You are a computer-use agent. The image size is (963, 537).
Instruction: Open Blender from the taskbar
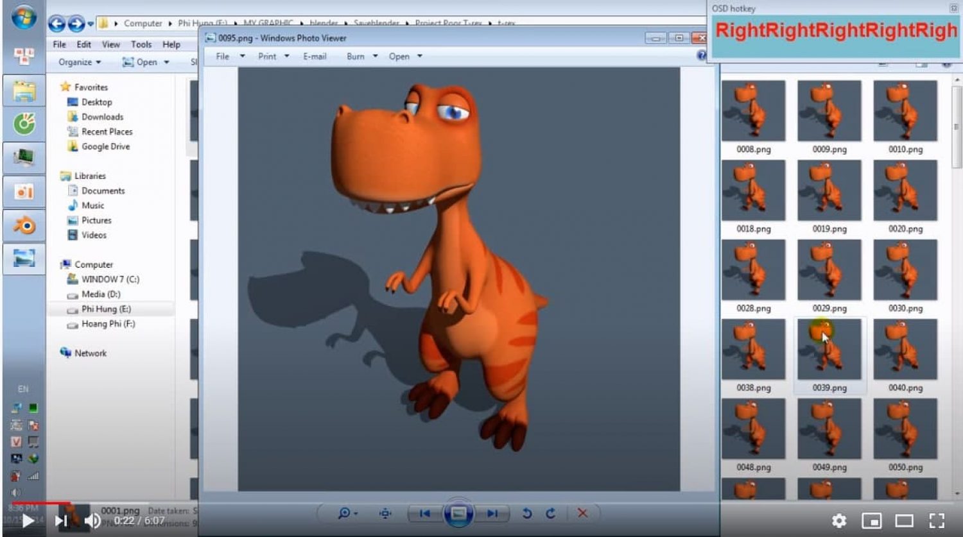coord(24,226)
